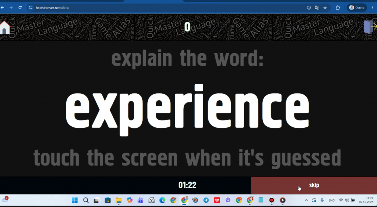Image resolution: width=377 pixels, height=207 pixels.
Task: Open the site information icon beside the URL
Action: tap(31, 8)
